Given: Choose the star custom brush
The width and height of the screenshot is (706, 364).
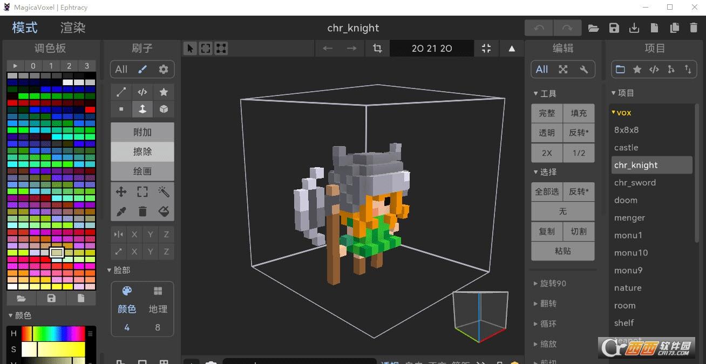Looking at the screenshot, I should point(164,92).
